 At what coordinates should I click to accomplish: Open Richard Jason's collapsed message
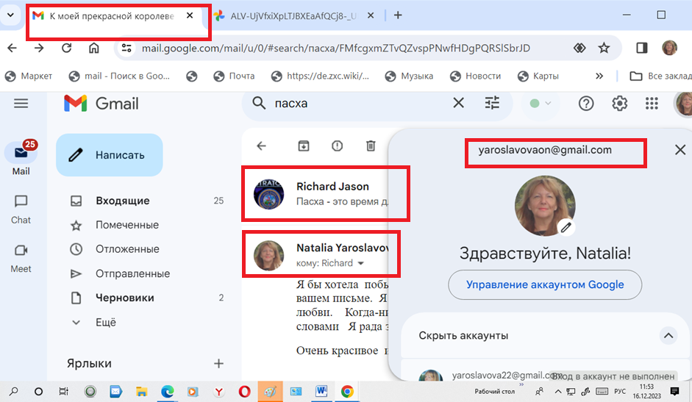click(326, 194)
